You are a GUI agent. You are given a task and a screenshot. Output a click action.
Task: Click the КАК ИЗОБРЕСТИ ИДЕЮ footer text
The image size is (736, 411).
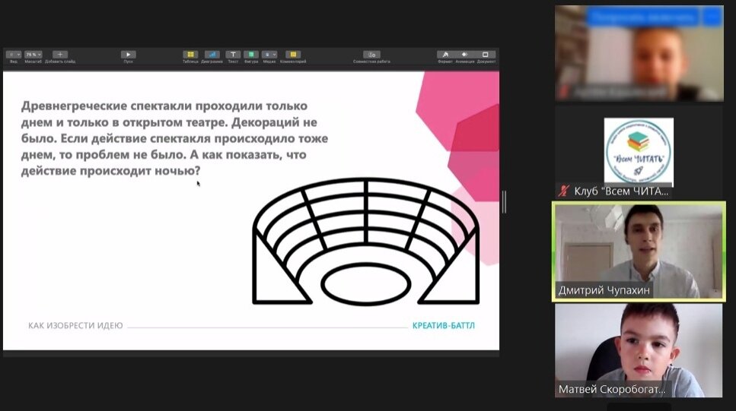[x=75, y=325]
